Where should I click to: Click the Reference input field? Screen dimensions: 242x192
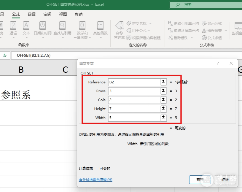coord(134,82)
